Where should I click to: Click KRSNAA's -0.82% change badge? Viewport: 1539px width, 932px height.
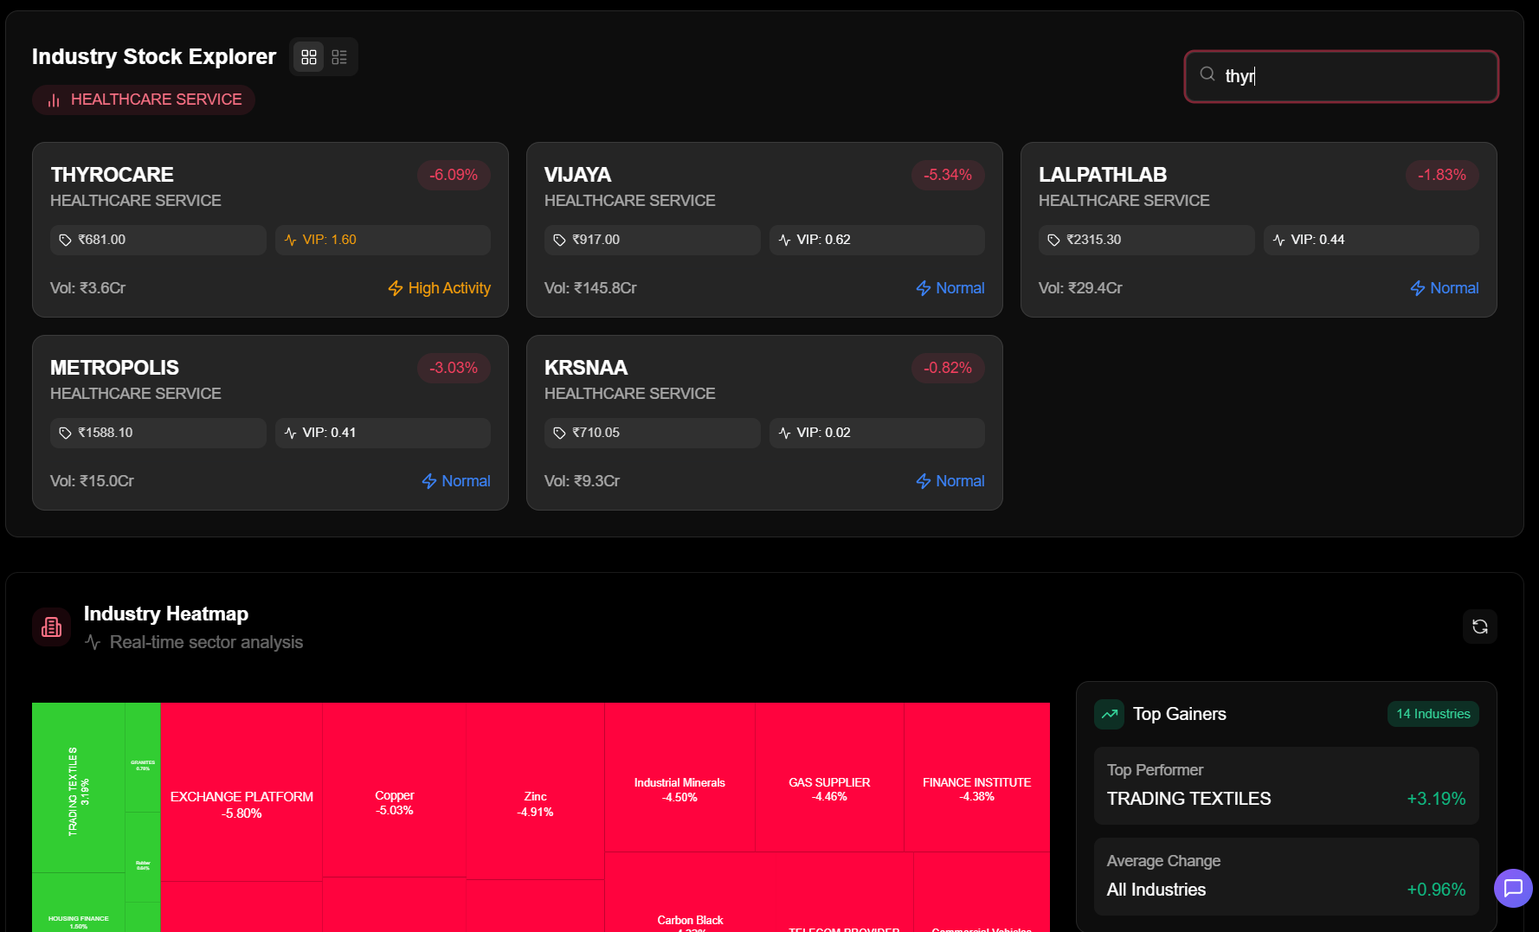948,368
